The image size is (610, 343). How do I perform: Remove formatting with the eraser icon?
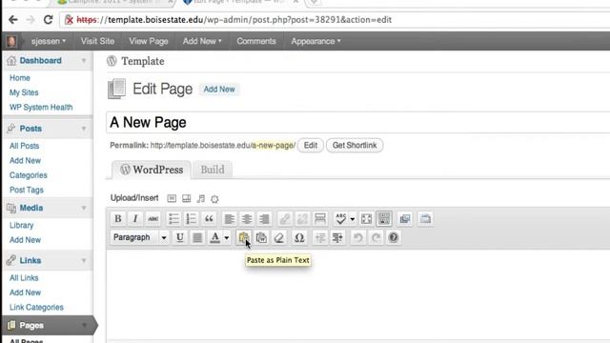279,237
